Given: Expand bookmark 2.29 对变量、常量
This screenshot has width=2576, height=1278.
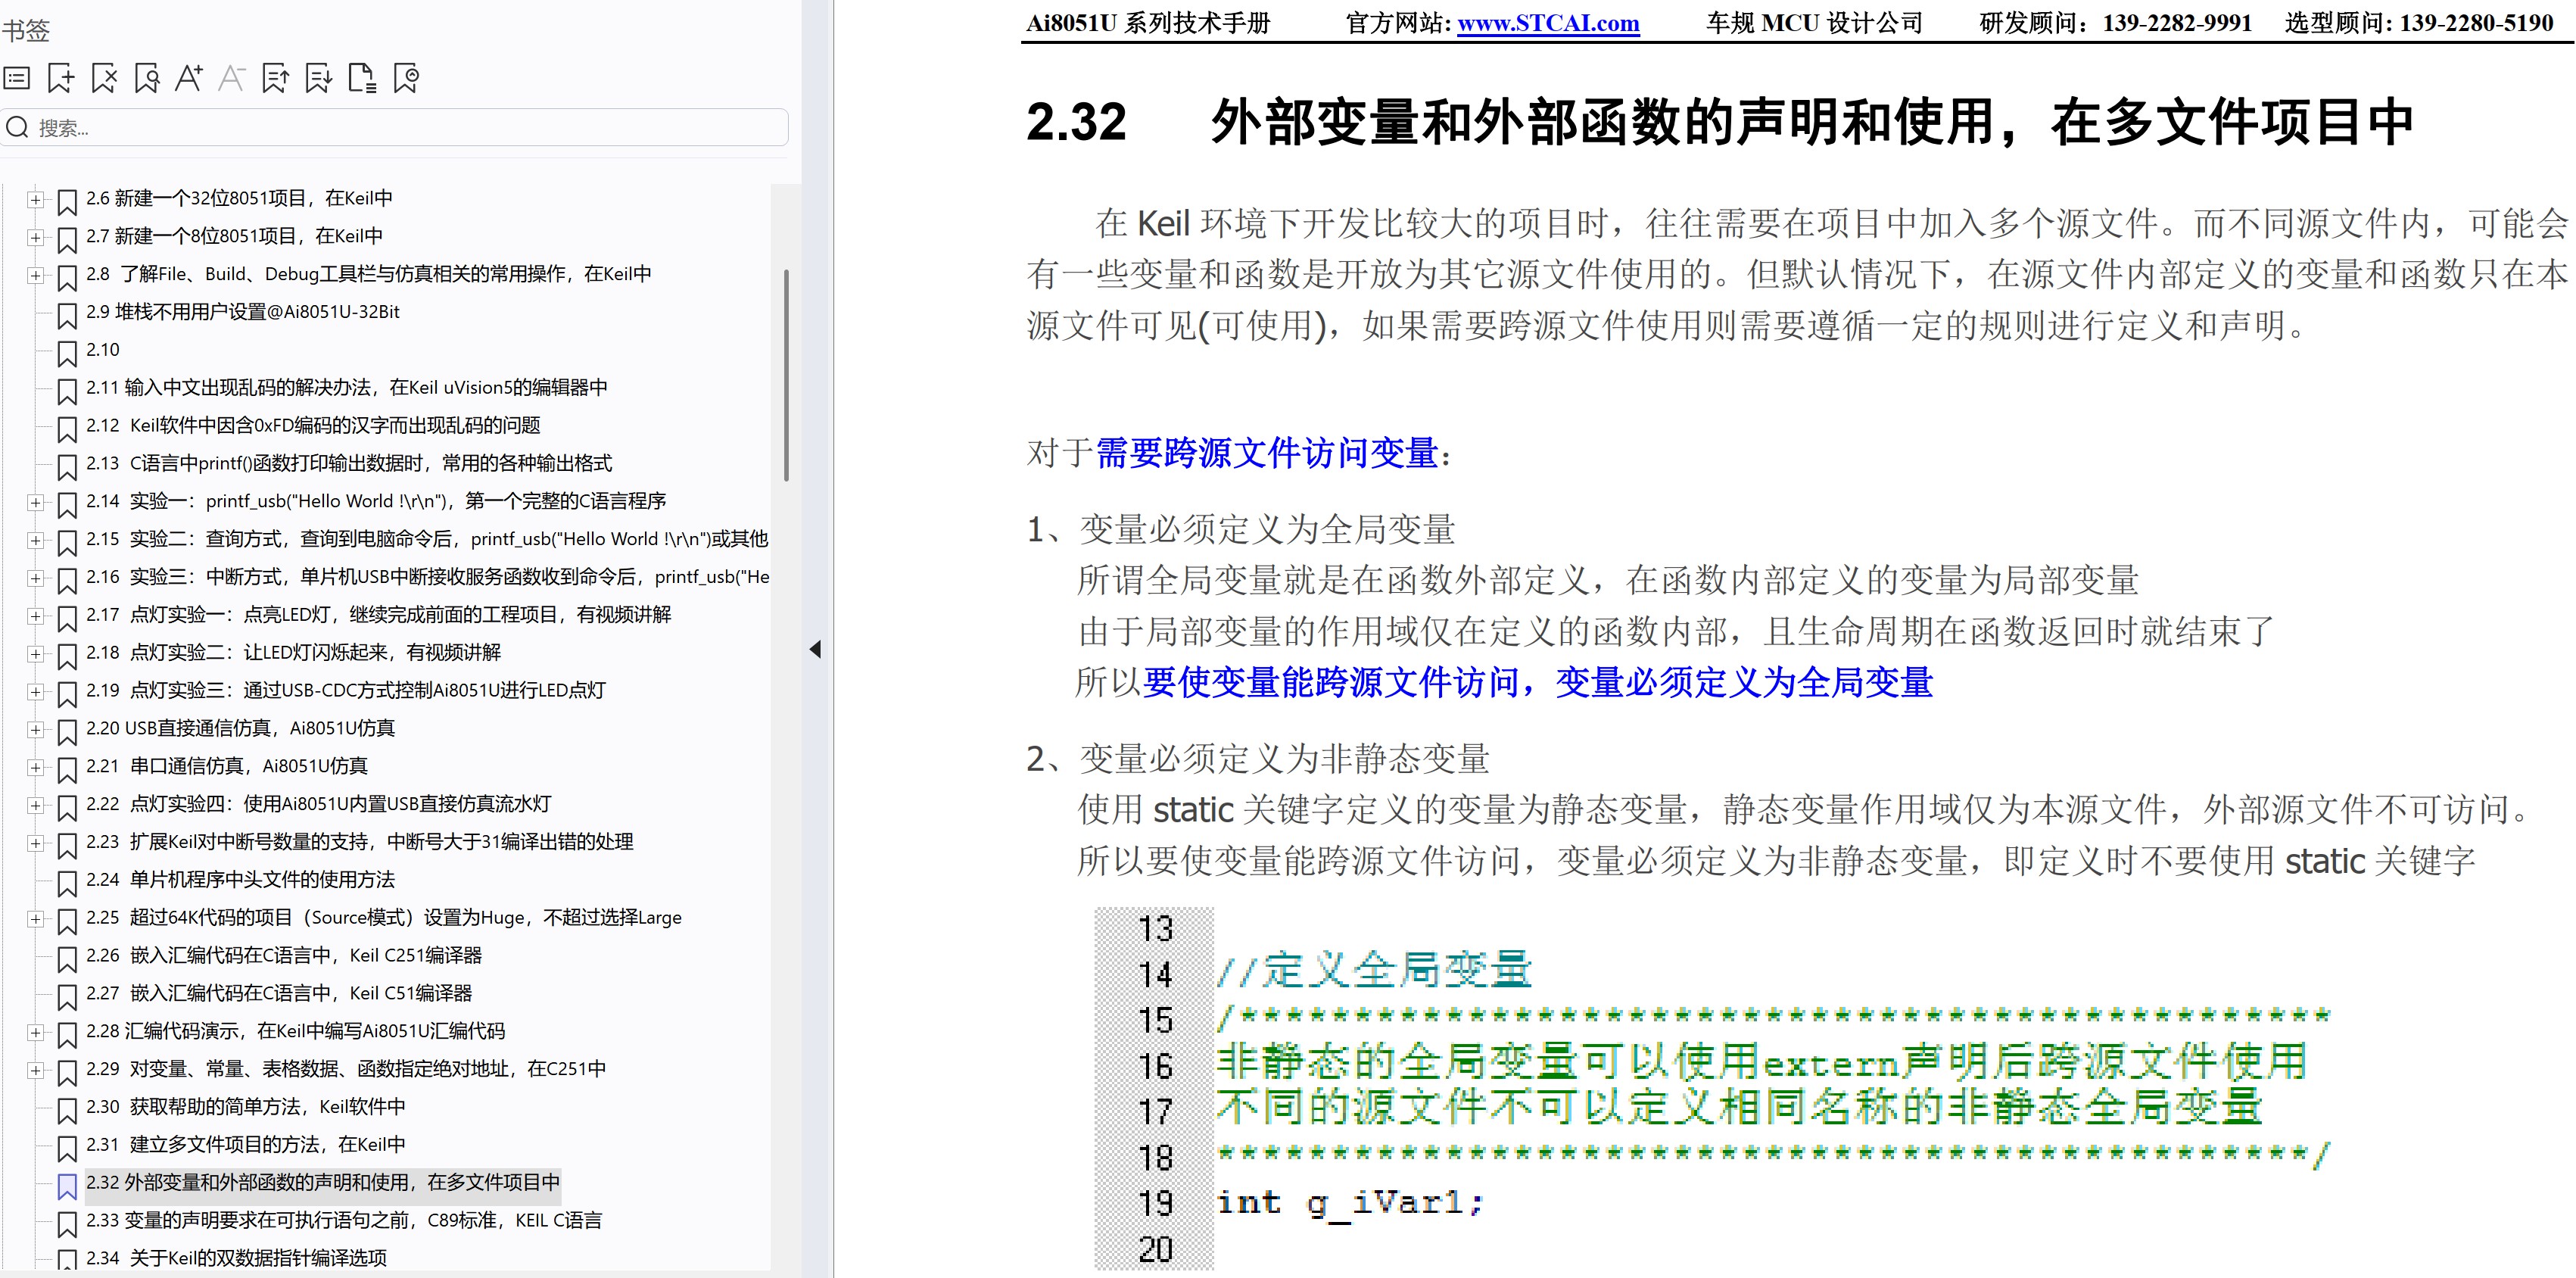Looking at the screenshot, I should click(x=36, y=1070).
